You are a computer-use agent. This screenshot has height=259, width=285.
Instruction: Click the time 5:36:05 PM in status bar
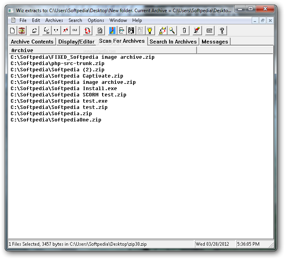click(248, 244)
